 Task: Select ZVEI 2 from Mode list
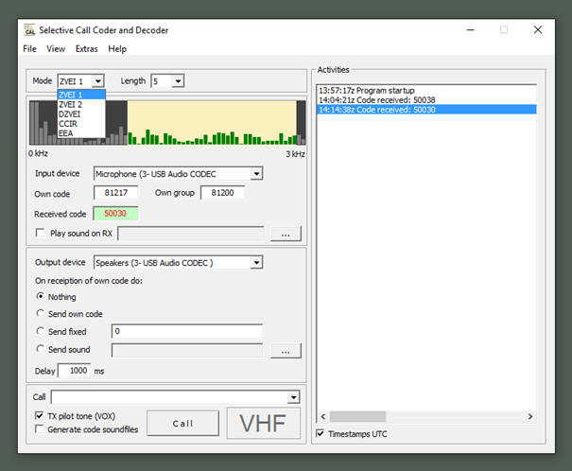pos(71,104)
